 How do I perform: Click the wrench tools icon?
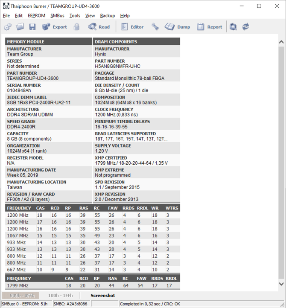[x=155, y=27]
